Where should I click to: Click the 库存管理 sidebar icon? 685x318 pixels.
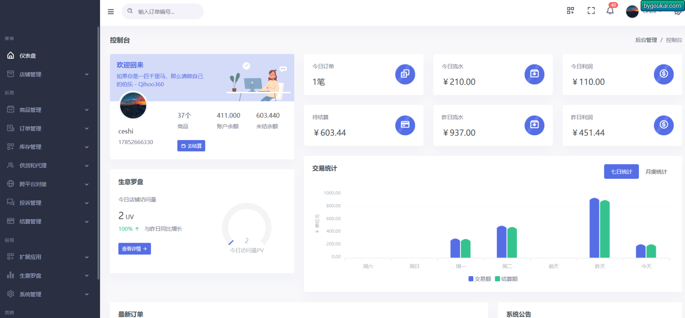click(x=11, y=147)
